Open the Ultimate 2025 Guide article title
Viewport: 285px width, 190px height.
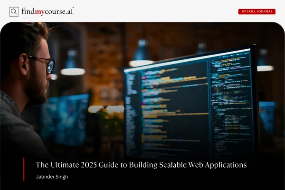coord(141,165)
